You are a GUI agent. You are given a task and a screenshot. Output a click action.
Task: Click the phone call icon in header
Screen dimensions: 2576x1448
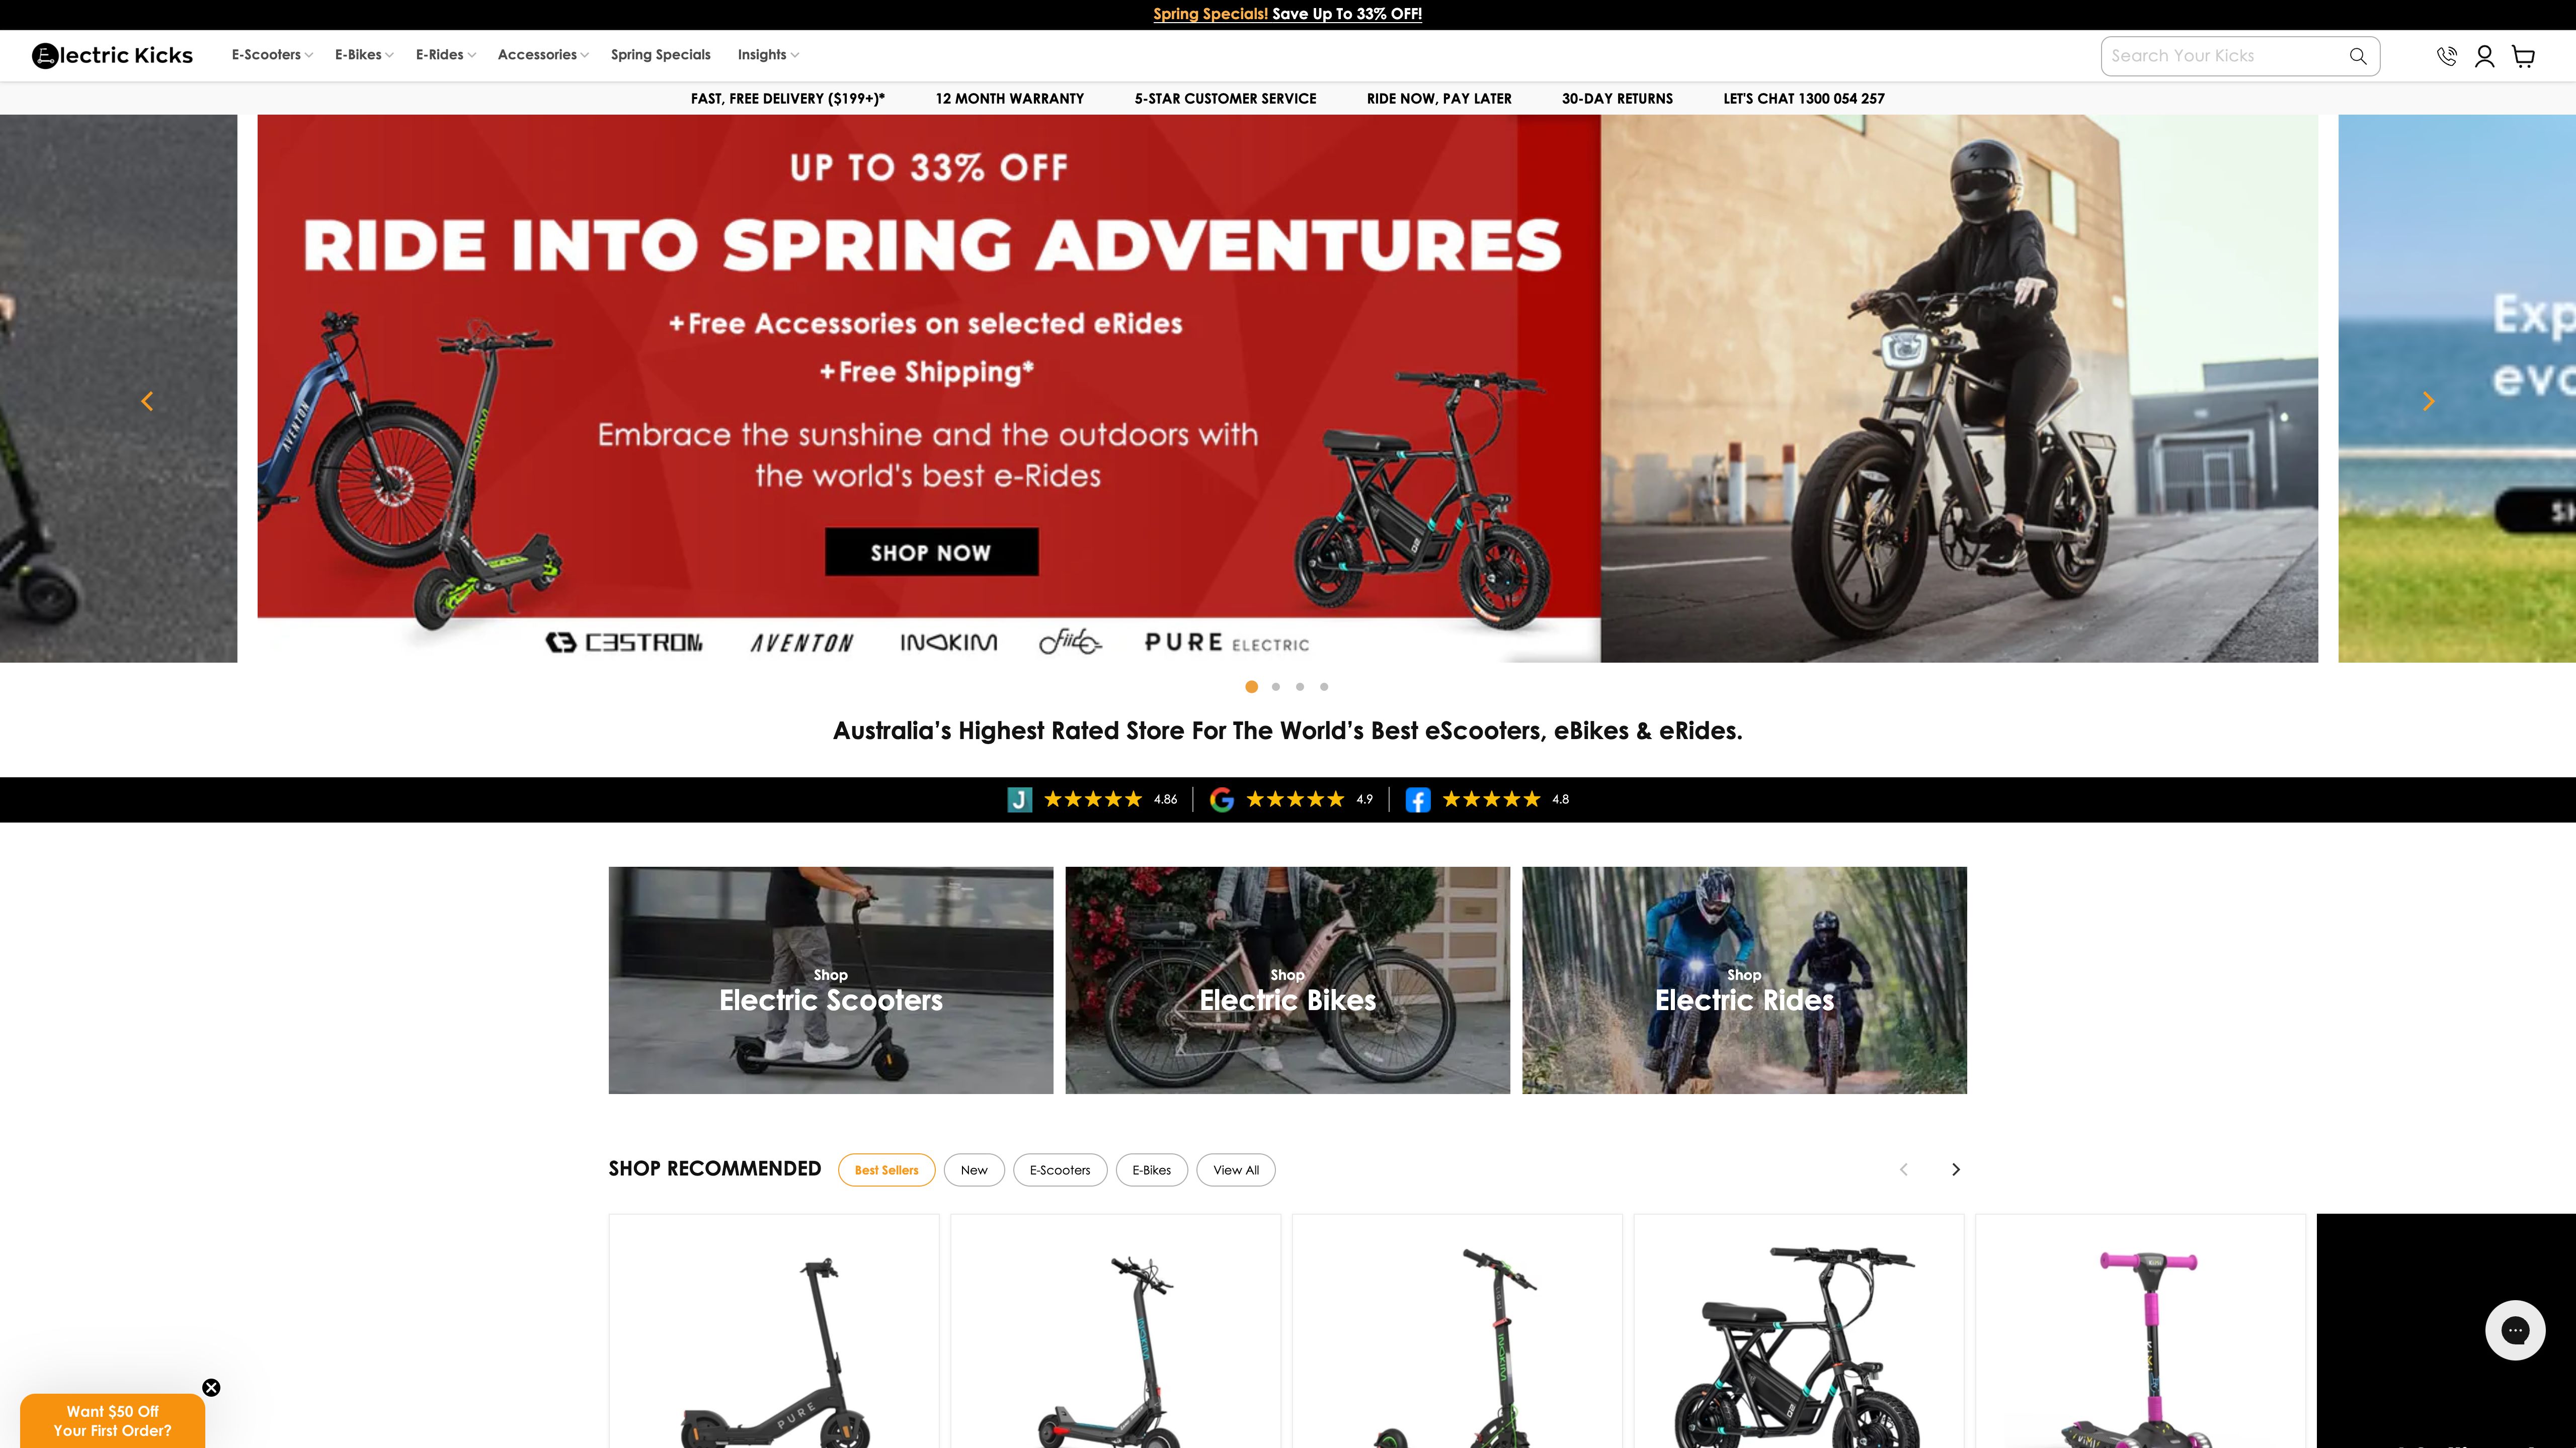coord(2446,56)
